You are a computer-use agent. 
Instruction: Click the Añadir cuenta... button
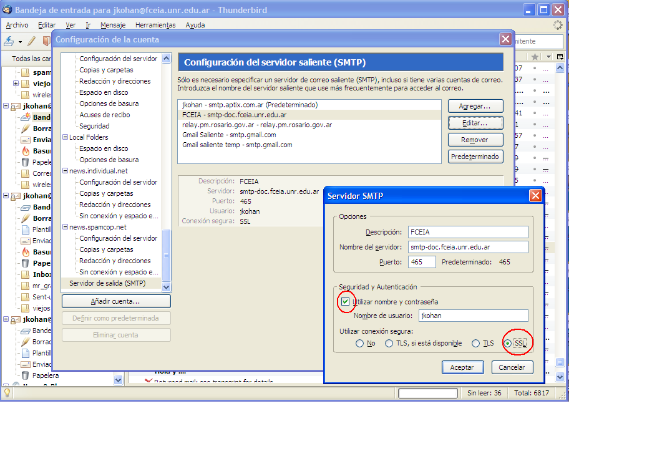[x=115, y=301]
